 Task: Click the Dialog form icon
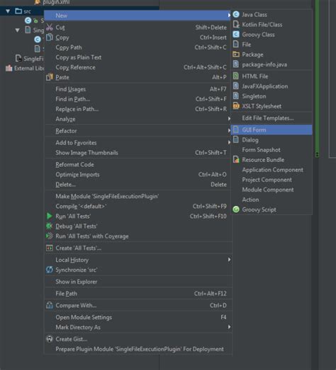click(x=236, y=139)
